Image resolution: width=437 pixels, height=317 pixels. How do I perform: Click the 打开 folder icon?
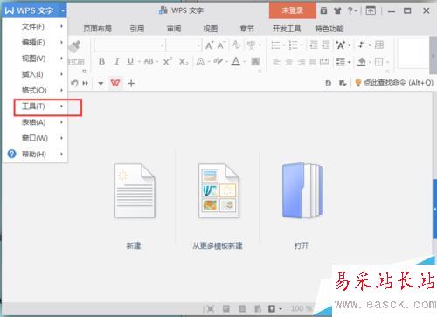pyautogui.click(x=302, y=190)
